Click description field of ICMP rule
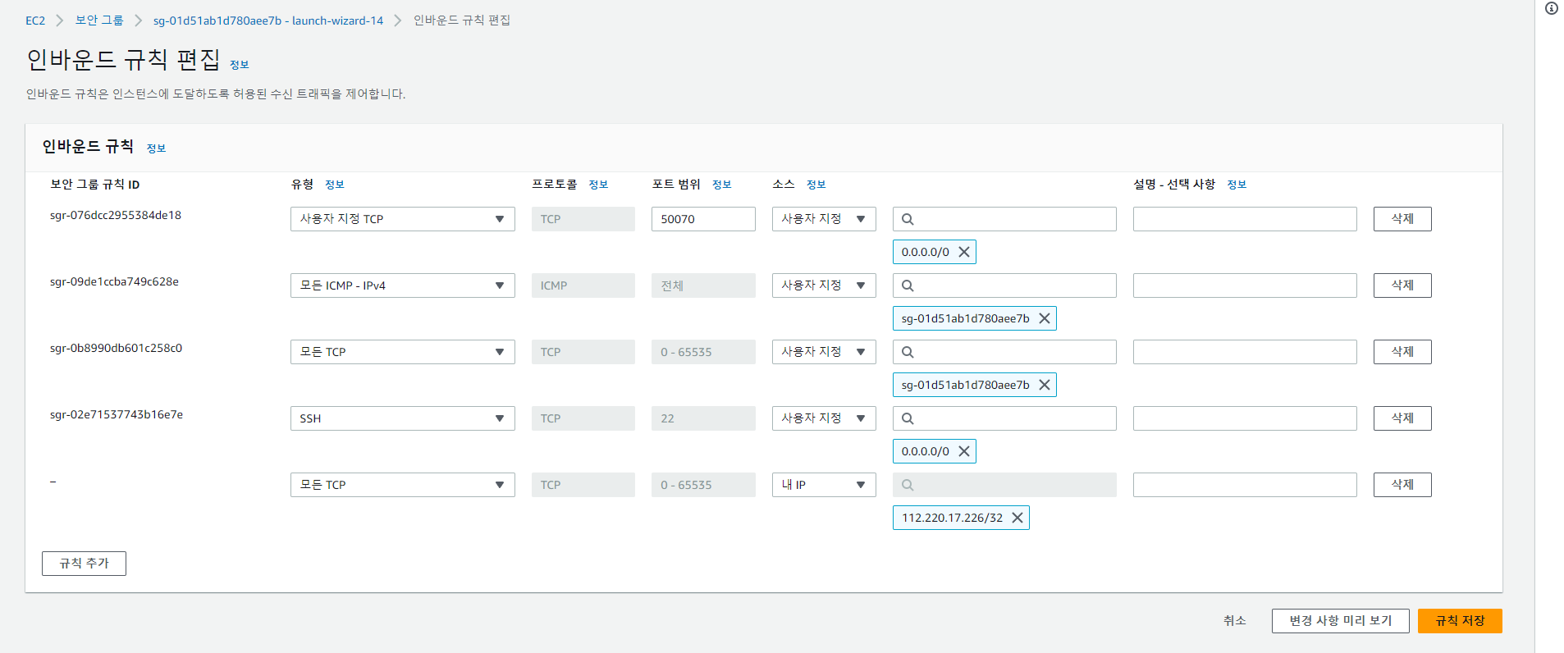1564x653 pixels. (x=1245, y=285)
